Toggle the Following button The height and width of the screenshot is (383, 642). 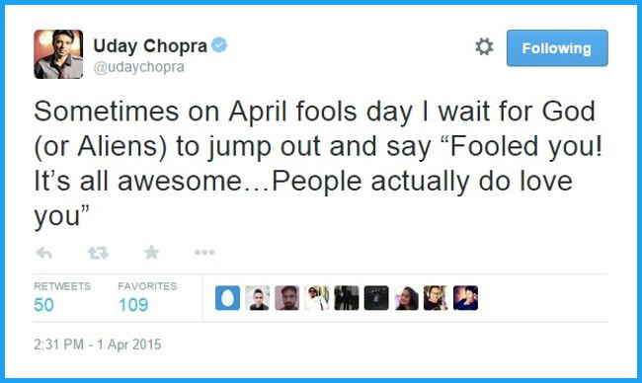(x=557, y=48)
